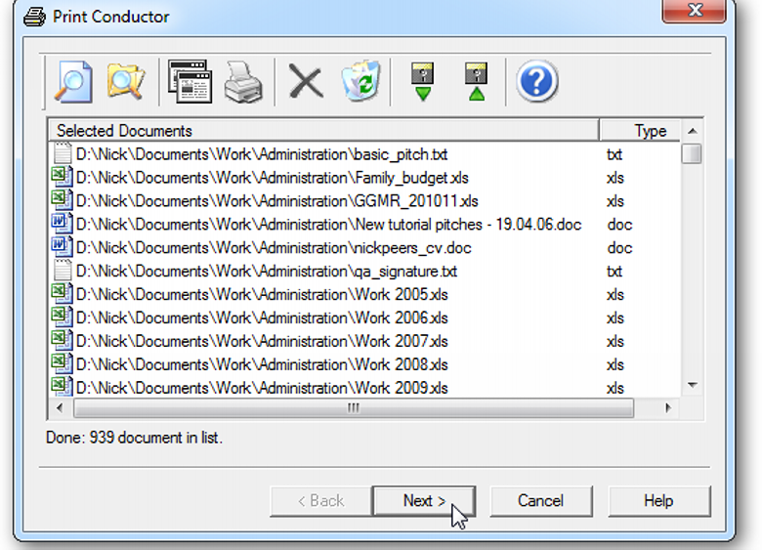Click the move up green arrow icon

click(x=476, y=82)
